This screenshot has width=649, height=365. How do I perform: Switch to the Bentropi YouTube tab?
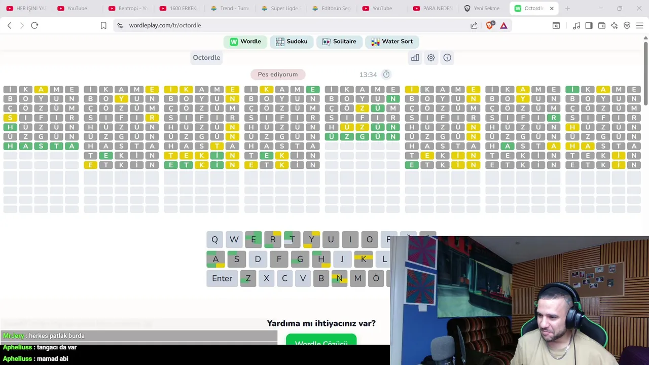[x=128, y=8]
